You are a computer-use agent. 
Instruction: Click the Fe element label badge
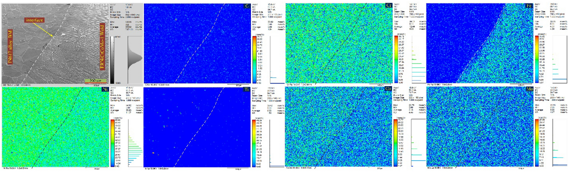(529, 6)
